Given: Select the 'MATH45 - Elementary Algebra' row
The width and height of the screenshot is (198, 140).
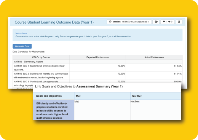Looking at the screenshot, I should [x=97, y=62].
